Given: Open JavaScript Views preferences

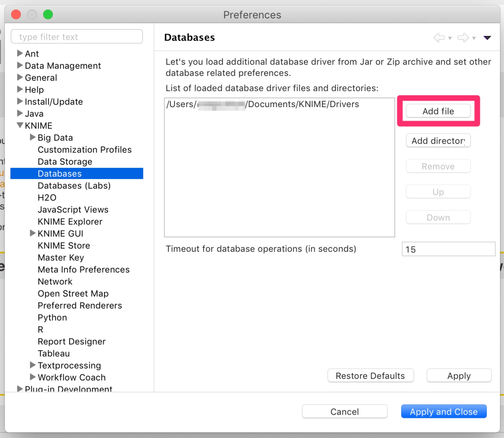Looking at the screenshot, I should [x=73, y=209].
